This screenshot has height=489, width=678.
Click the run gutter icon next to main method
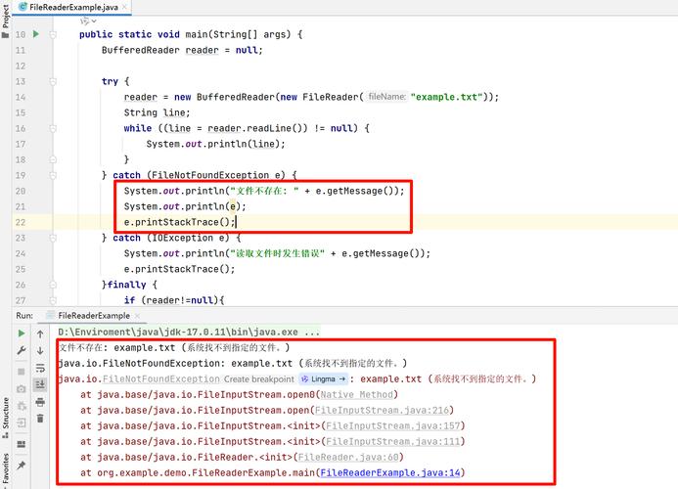tap(36, 34)
